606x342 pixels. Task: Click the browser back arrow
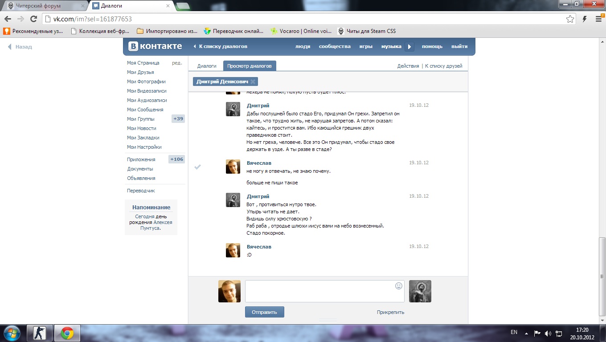(8, 19)
